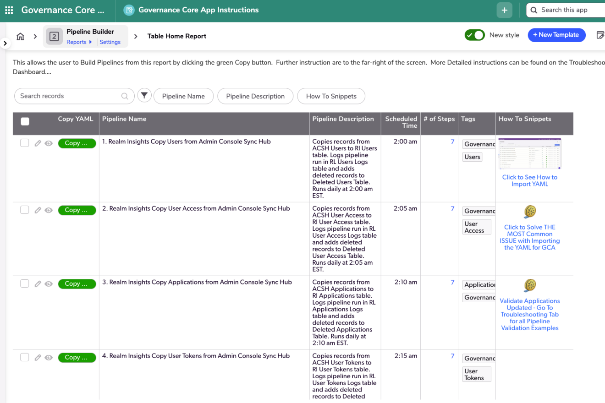The height and width of the screenshot is (403, 605).
Task: Click the pencil edit icon for pipeline 1
Action: coord(38,143)
